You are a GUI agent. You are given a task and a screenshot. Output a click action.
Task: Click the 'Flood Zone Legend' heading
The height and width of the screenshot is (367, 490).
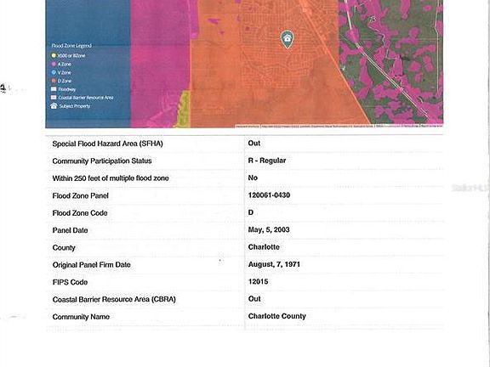(71, 46)
